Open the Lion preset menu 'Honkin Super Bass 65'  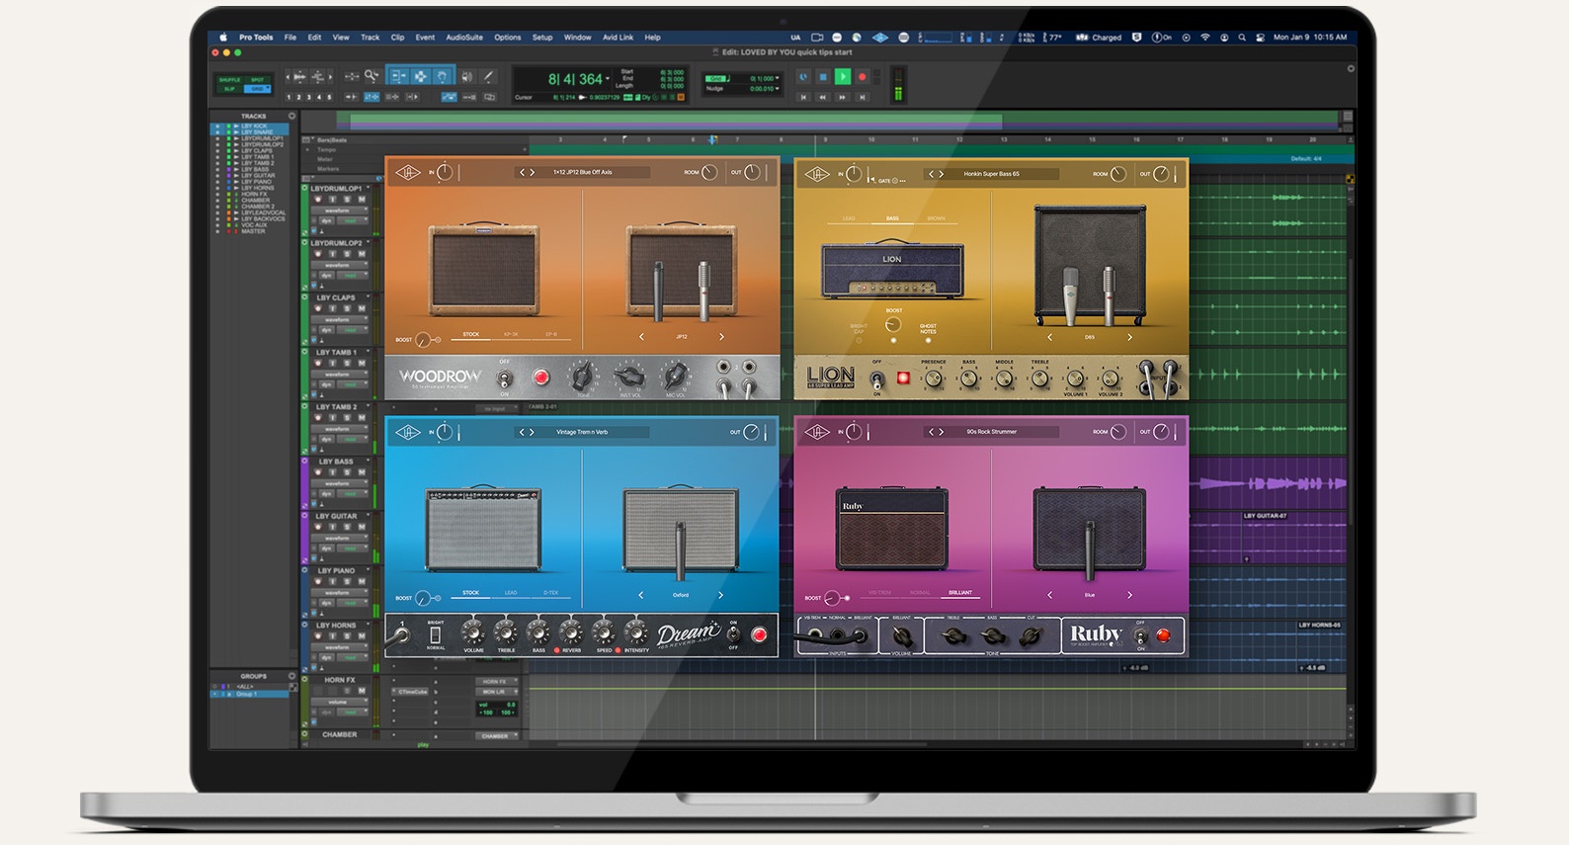coord(992,174)
